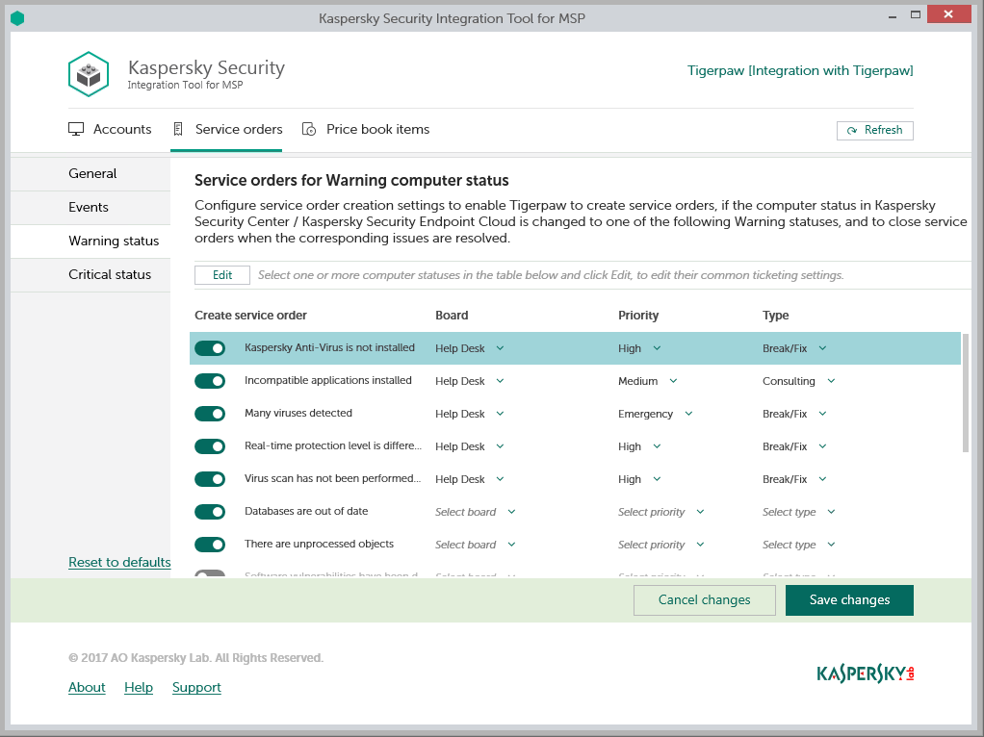Click the Reset to defaults link
Screen dimensions: 984x737
[119, 563]
